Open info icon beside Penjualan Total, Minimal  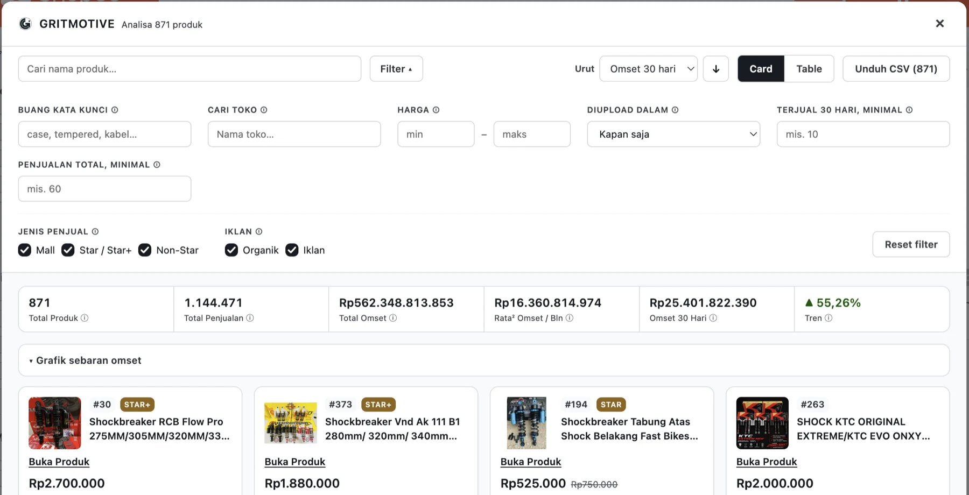[157, 165]
